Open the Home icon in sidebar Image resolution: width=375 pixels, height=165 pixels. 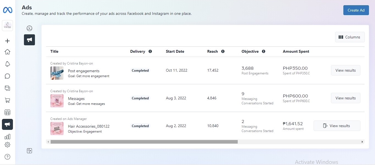tap(7, 52)
